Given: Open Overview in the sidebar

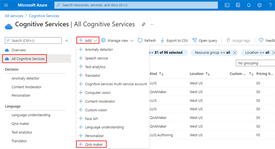Looking at the screenshot, I should 19,50.
